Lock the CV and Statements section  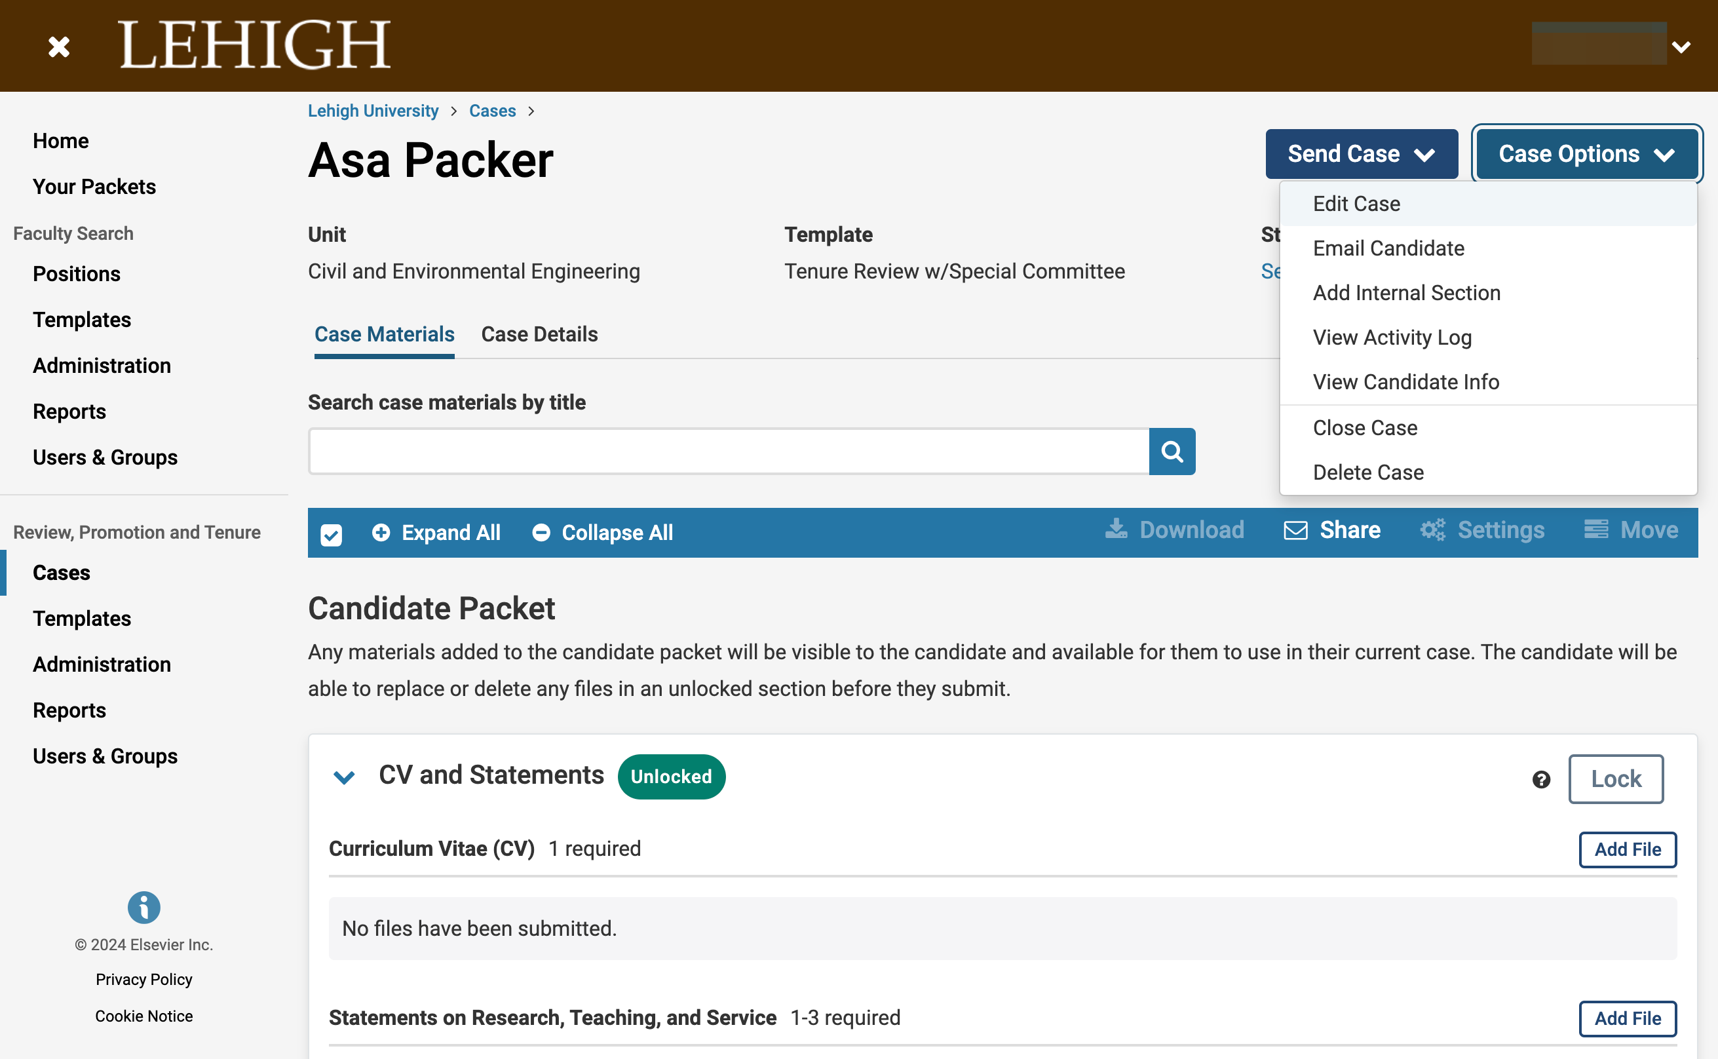pos(1615,779)
